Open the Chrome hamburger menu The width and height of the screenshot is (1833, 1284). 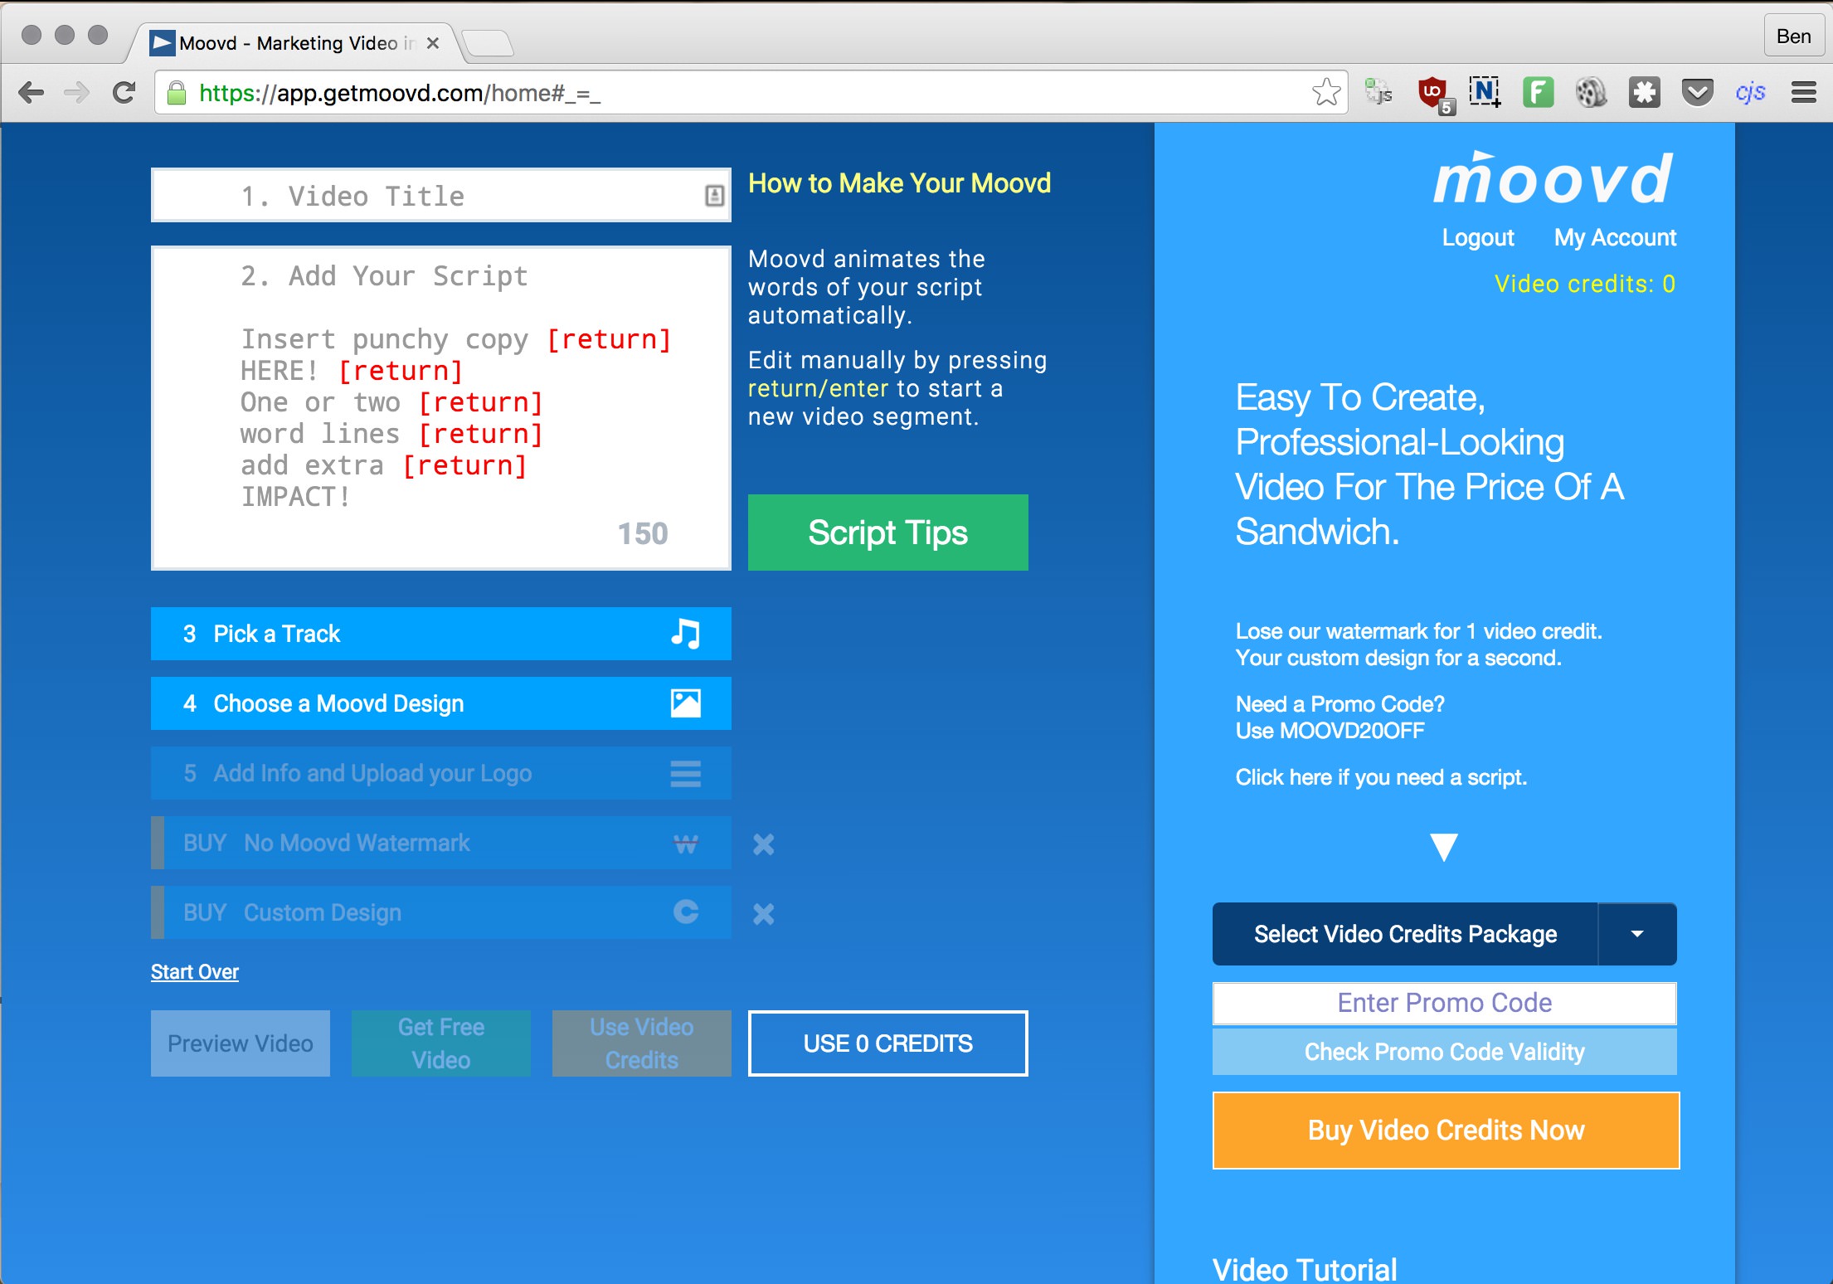pos(1803,92)
